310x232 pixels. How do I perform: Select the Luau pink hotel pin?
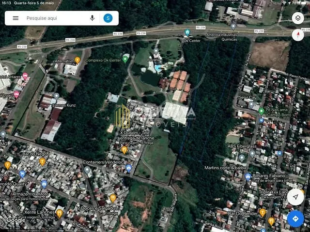(x=16, y=94)
